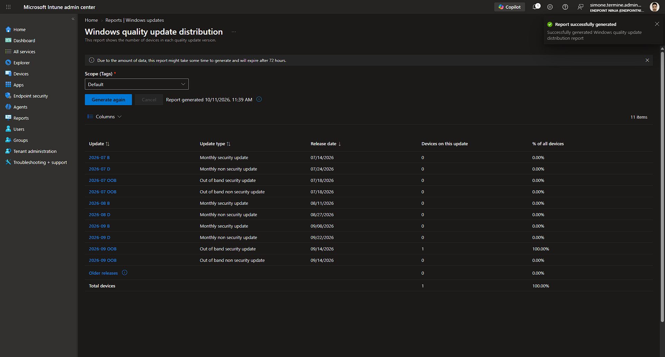Dismiss the Report successfully generated notification
The image size is (665, 357).
pos(657,24)
